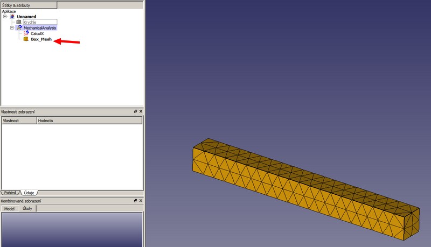Viewport: 431px width, 247px height.
Task: Float the Kombinované zobrazení panel
Action: point(136,201)
